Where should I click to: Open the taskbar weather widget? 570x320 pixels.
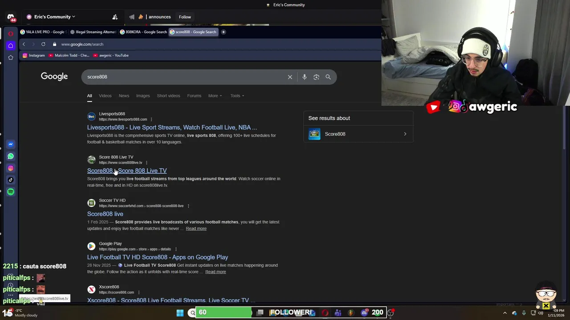(20, 313)
